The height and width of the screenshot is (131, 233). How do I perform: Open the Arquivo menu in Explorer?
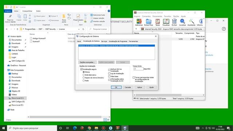pyautogui.click(x=8, y=11)
